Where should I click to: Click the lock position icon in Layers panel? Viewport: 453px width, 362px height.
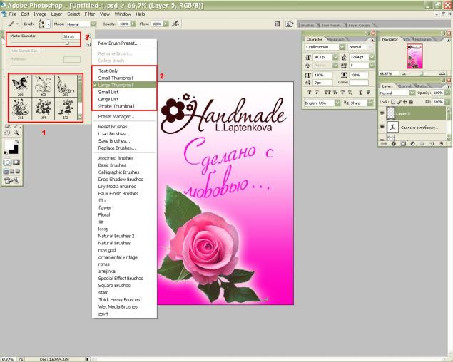(x=406, y=102)
